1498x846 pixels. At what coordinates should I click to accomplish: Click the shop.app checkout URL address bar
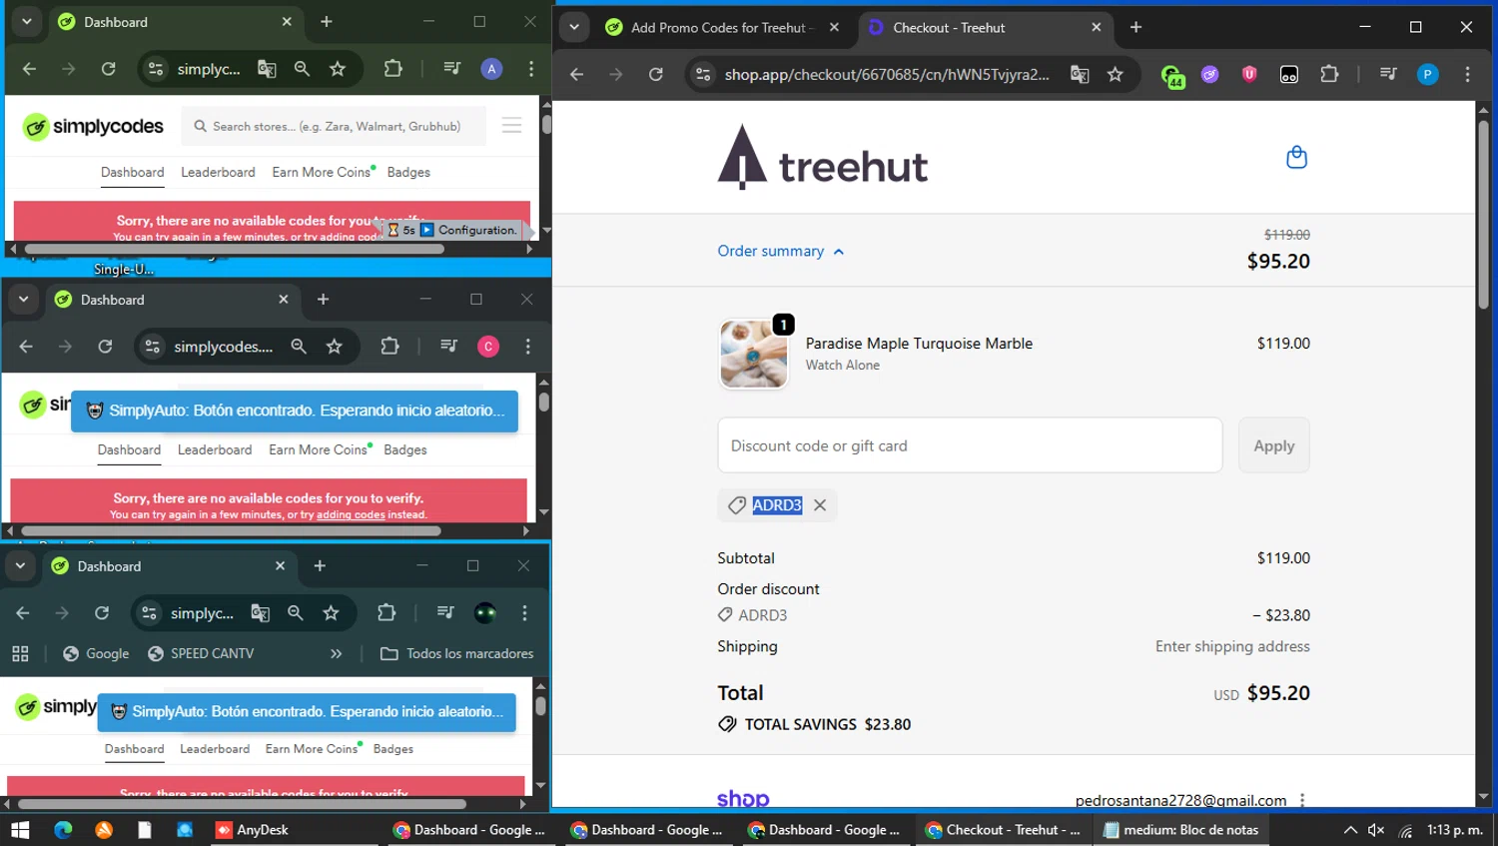[x=887, y=74]
